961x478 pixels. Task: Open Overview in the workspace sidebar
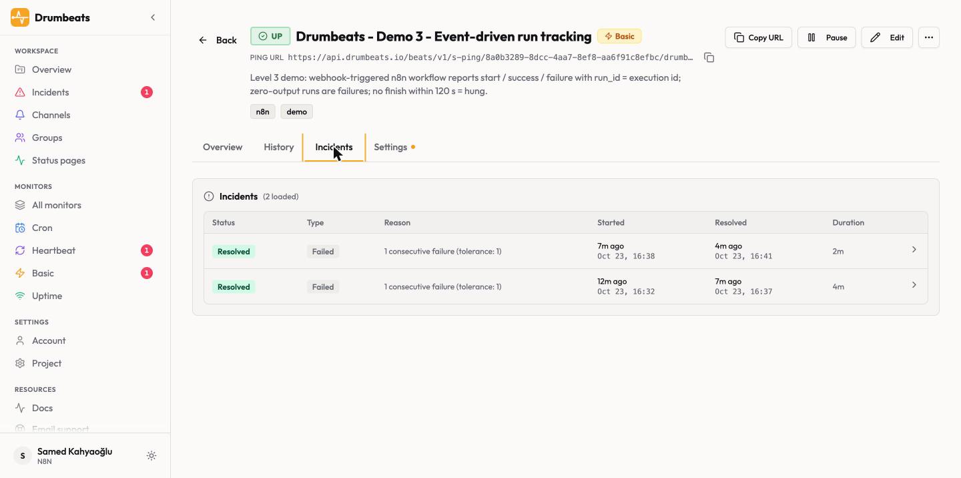tap(51, 69)
